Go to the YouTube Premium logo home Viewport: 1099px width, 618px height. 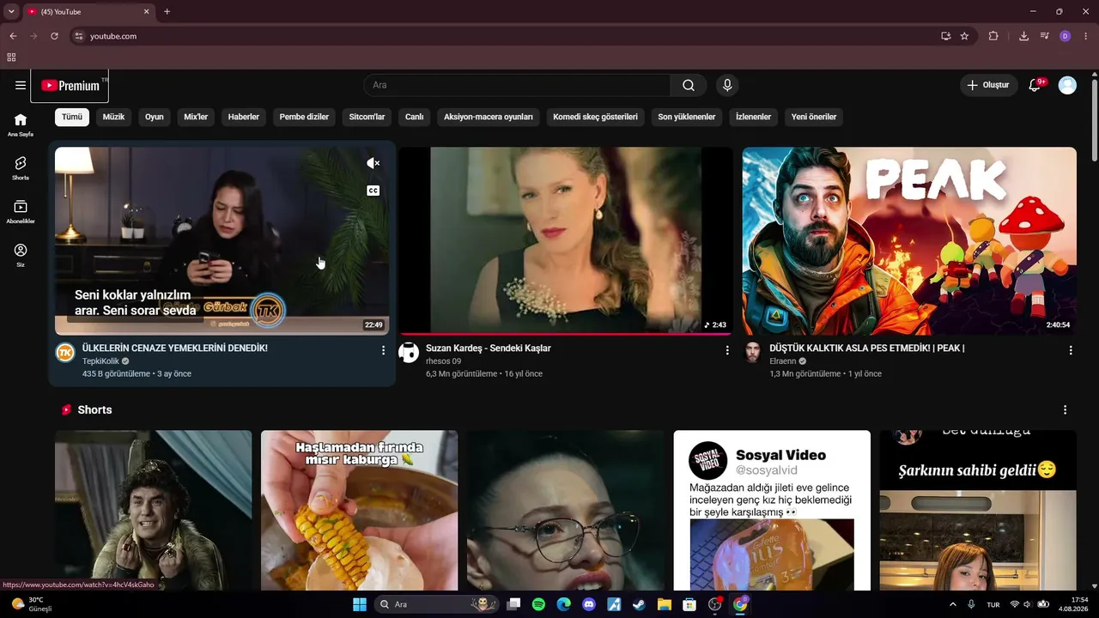70,86
